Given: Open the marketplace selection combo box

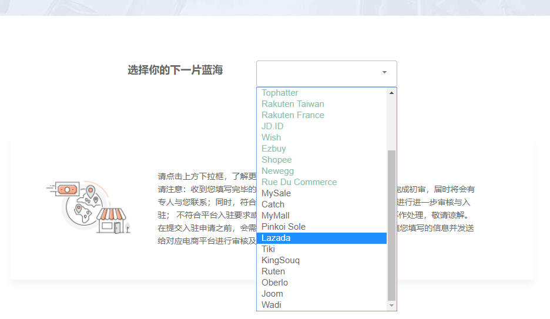Looking at the screenshot, I should [327, 73].
